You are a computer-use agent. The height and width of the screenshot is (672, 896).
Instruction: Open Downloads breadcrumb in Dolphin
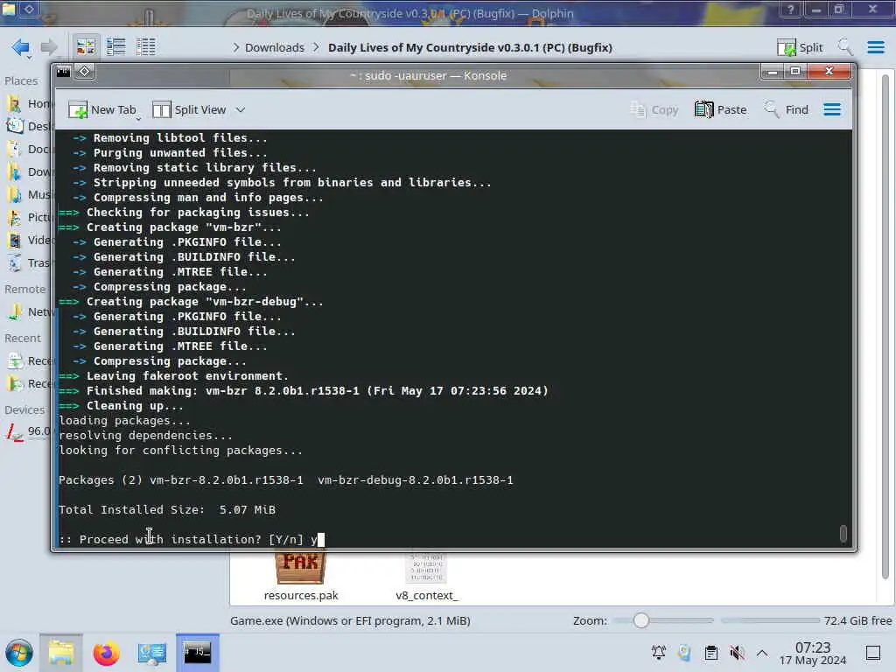pos(274,47)
